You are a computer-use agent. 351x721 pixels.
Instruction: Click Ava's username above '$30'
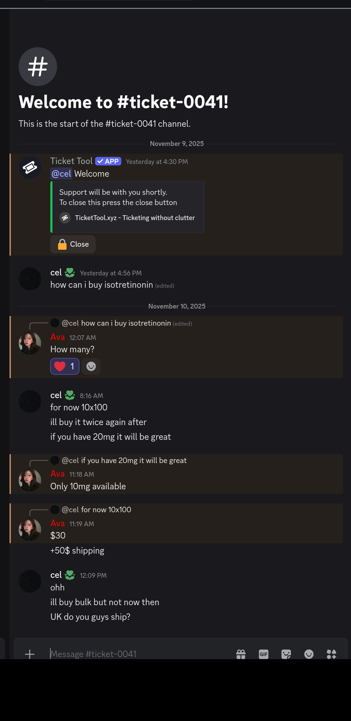pos(57,523)
